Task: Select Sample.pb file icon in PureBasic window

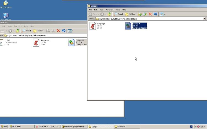Action: pos(36,42)
